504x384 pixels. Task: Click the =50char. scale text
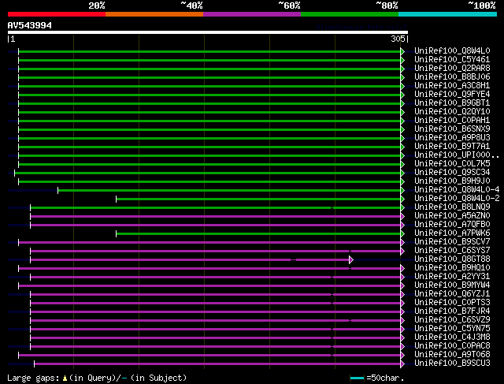tap(385, 378)
